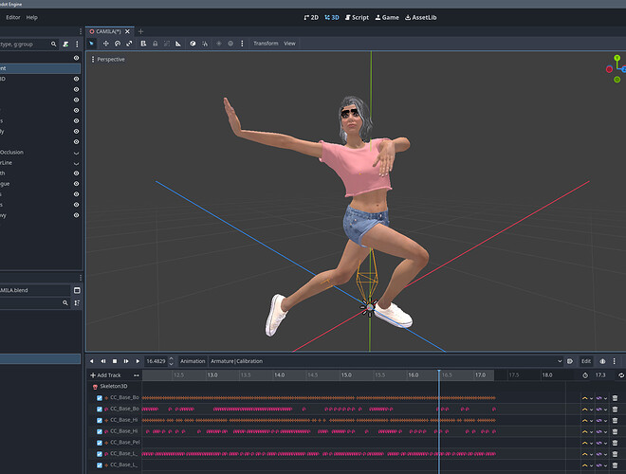Toggle the animation looping icon
This screenshot has height=474, width=626.
[x=621, y=375]
